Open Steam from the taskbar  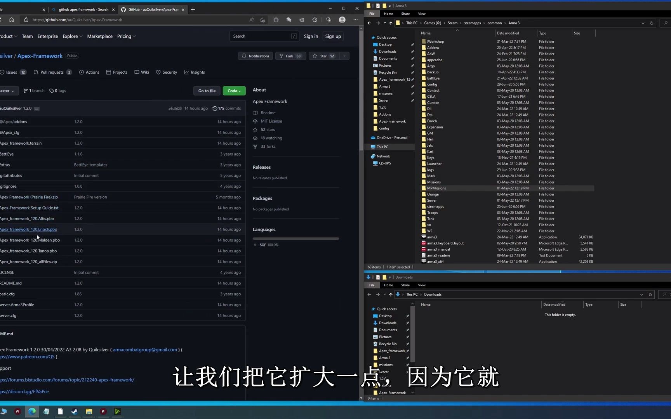pos(75,411)
